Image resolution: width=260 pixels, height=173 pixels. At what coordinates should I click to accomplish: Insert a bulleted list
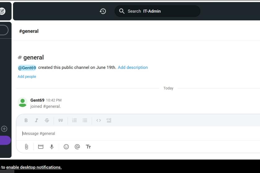point(85,120)
